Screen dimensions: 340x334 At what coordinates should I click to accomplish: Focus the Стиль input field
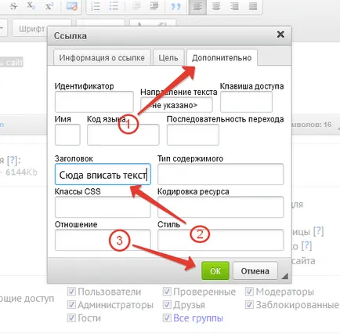[x=220, y=240]
